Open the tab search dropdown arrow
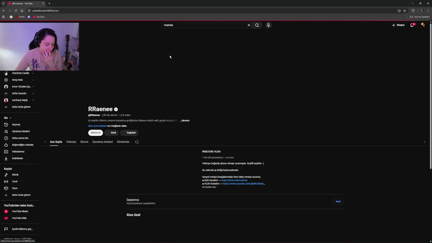Viewport: 432px width, 243px height. [x=3, y=3]
